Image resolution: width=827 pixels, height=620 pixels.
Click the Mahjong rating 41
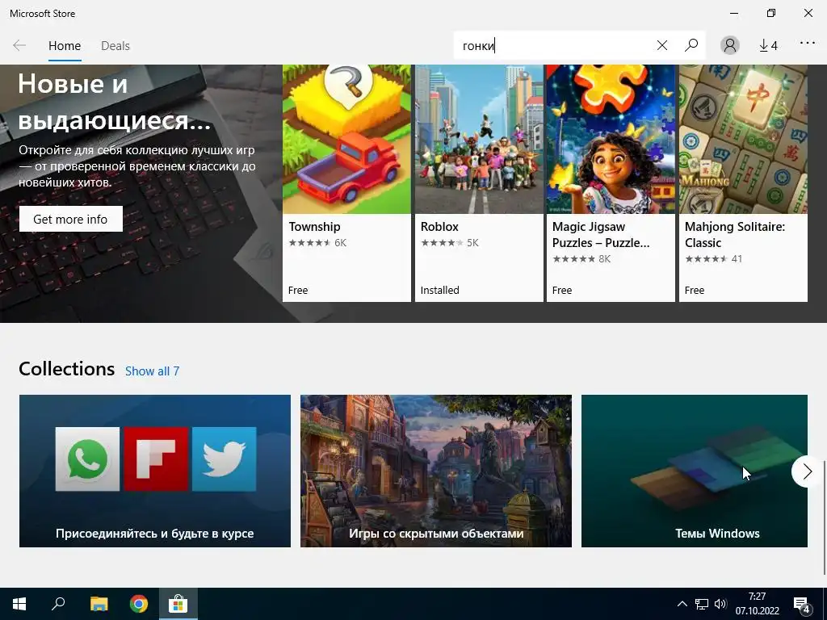coord(713,259)
